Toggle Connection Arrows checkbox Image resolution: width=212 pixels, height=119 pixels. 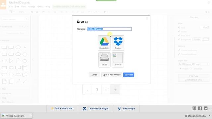pos(179,50)
